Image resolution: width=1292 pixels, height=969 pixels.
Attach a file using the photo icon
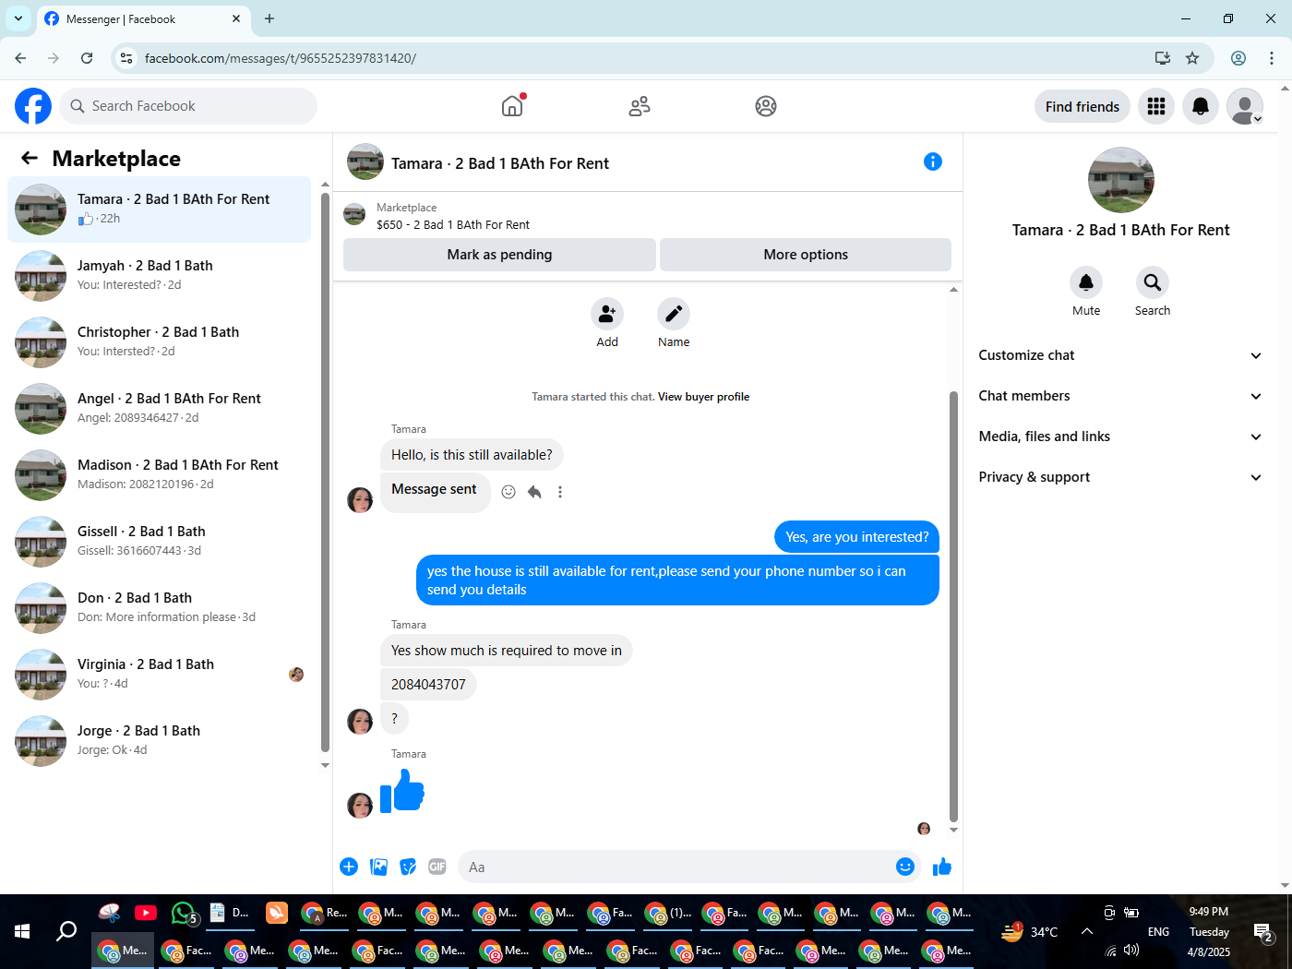[x=378, y=867]
